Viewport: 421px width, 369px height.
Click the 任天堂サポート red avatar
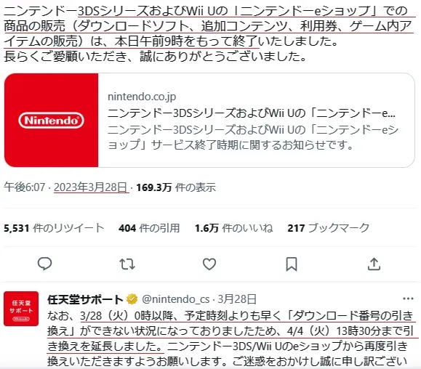pyautogui.click(x=21, y=309)
